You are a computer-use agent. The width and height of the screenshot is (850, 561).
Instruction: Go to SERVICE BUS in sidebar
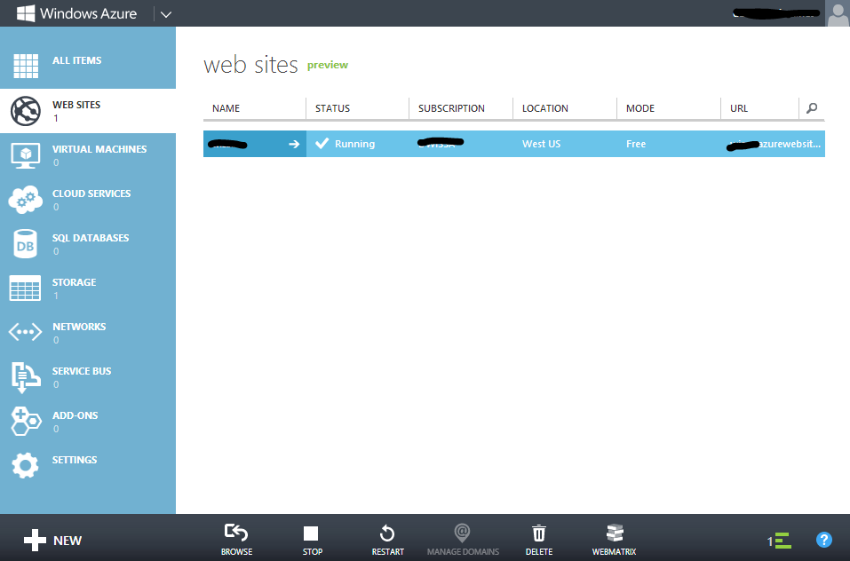click(x=82, y=371)
